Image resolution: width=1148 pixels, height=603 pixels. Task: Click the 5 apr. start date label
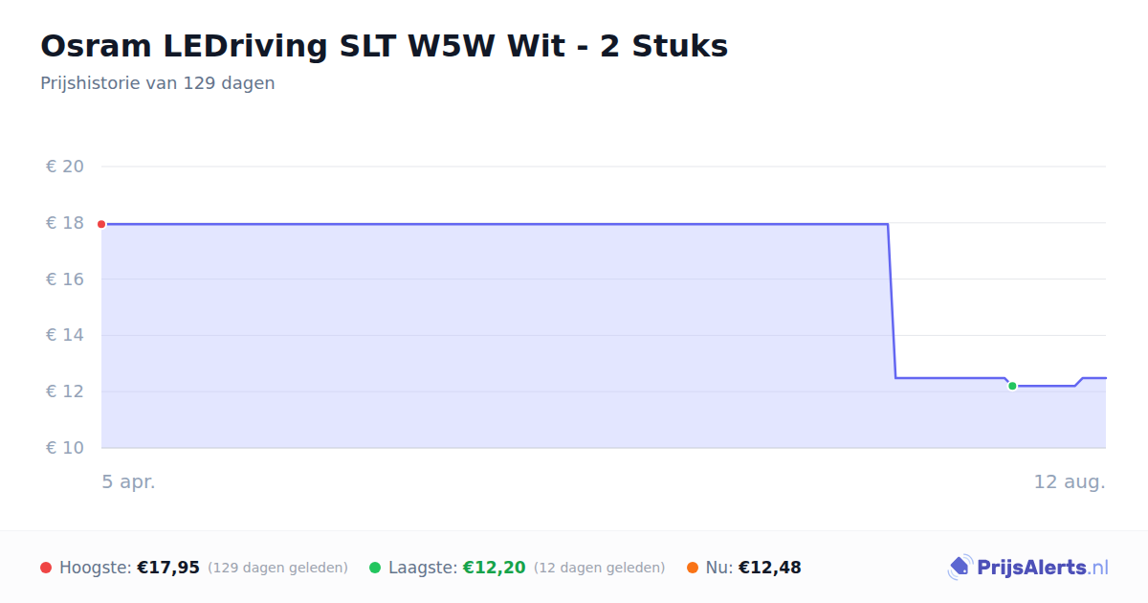tap(129, 481)
